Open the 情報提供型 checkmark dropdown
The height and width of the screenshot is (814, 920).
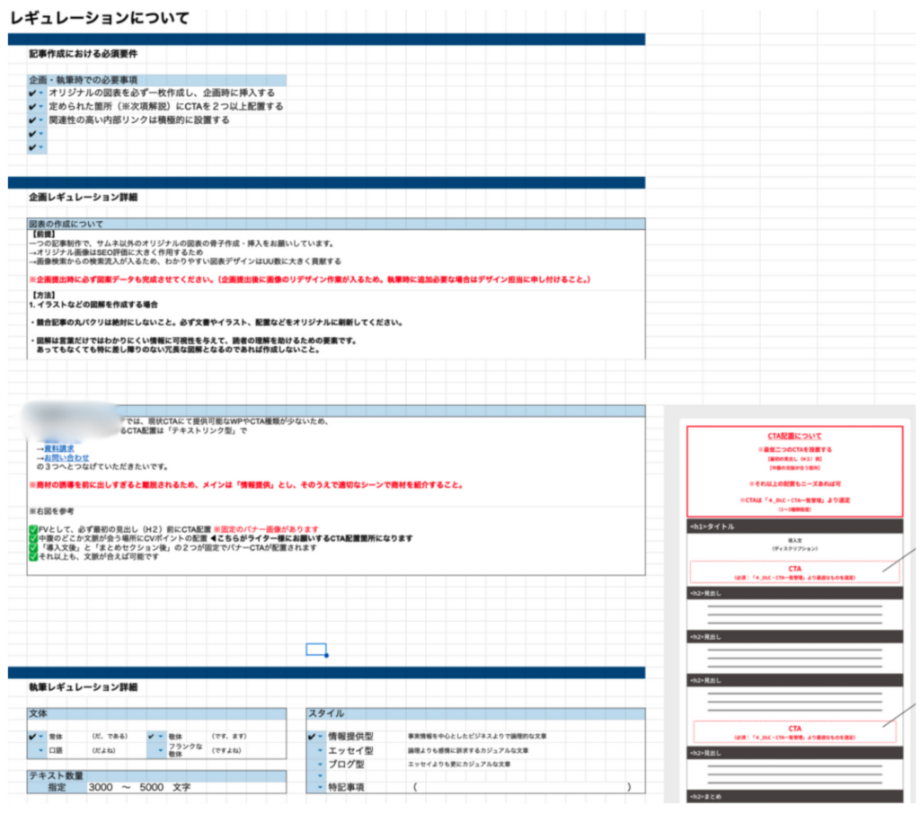pos(321,737)
